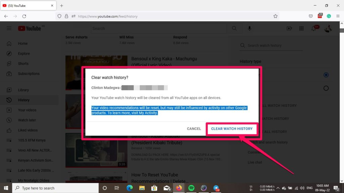The width and height of the screenshot is (344, 193).
Task: Open Microsoft Store from the taskbar
Action: (154, 188)
